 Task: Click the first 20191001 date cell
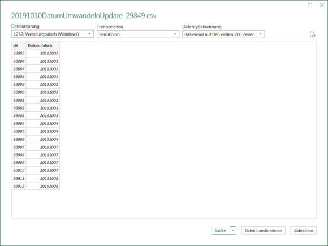tap(43, 53)
